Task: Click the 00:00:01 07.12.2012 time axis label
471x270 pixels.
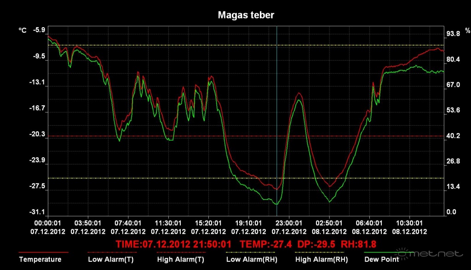Action: (48, 227)
